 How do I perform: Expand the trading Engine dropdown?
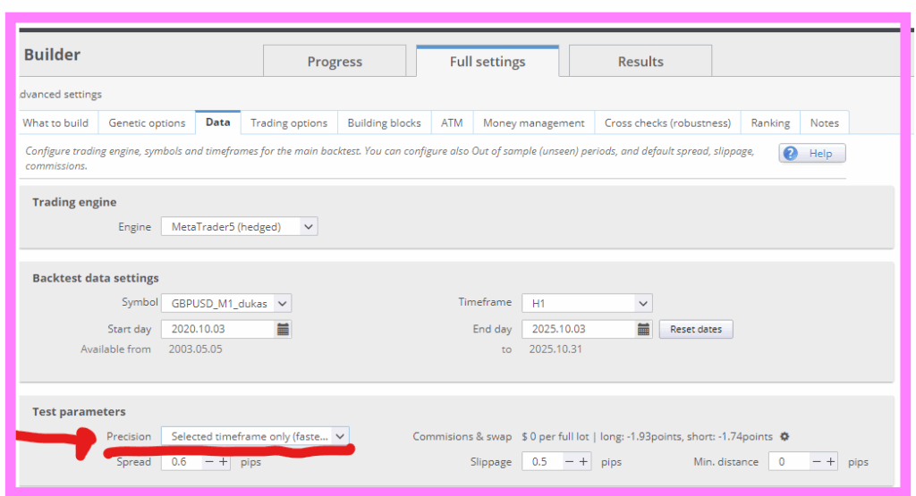[239, 227]
